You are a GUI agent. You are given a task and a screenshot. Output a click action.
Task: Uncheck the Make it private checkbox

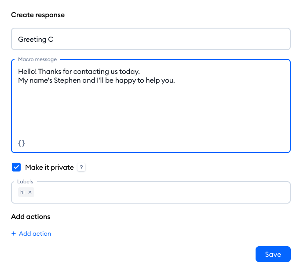(x=16, y=167)
